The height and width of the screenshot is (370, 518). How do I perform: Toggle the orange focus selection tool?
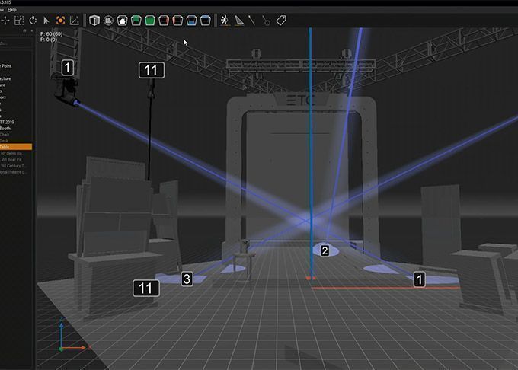[60, 21]
